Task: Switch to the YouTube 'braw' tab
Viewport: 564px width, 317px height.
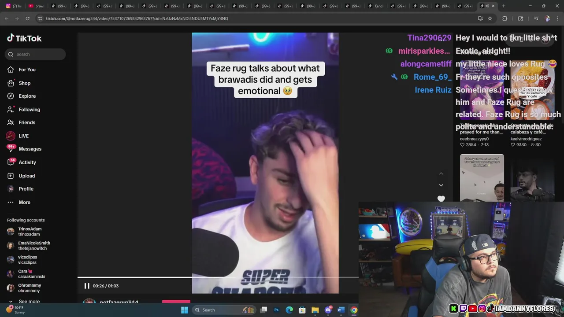Action: pos(36,6)
